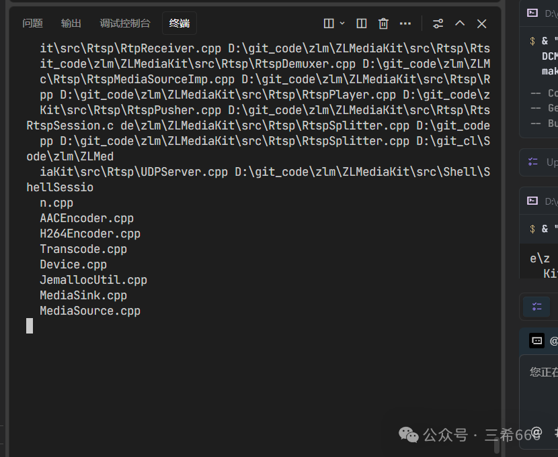Click the terminal scrollbar thumb at bottom

(x=496, y=446)
